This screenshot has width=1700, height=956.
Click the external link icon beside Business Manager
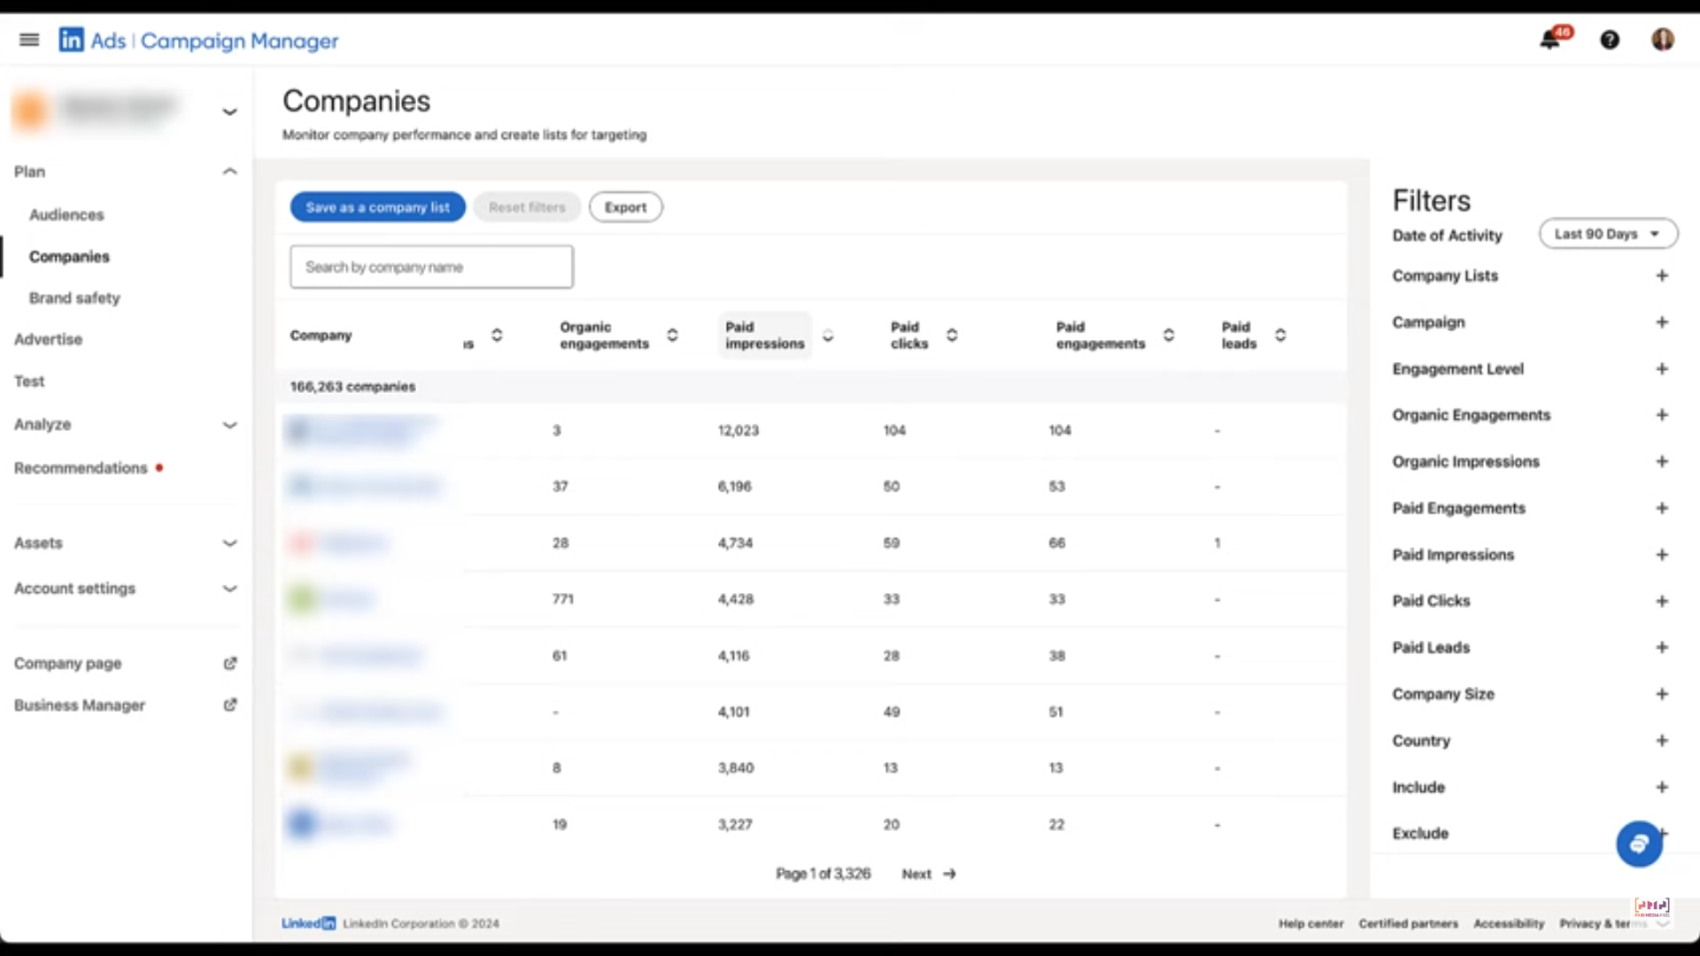[230, 705]
